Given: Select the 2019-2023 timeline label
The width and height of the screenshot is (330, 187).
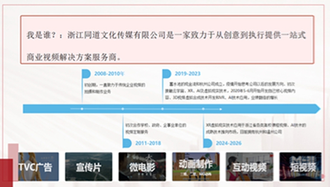Looking at the screenshot, I should click(187, 74).
